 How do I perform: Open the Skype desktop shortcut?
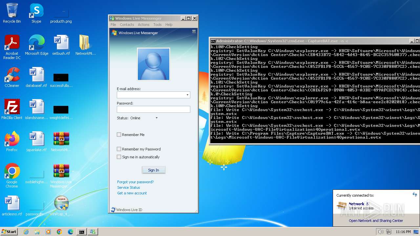click(x=36, y=13)
